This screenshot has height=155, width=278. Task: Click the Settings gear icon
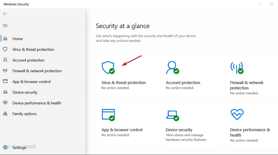coord(5,147)
